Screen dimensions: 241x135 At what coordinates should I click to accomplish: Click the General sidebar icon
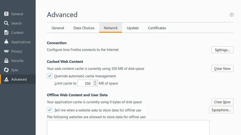[x=6, y=14]
